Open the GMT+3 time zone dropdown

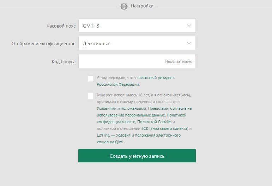coord(137,25)
